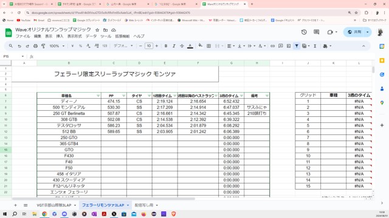Apply strikethrough formatting from toolbar
389x218 pixels.
182,46
